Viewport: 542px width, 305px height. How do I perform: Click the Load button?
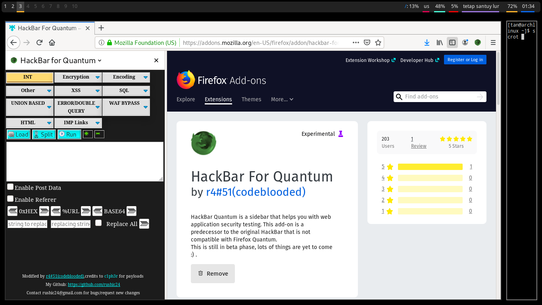pyautogui.click(x=19, y=134)
